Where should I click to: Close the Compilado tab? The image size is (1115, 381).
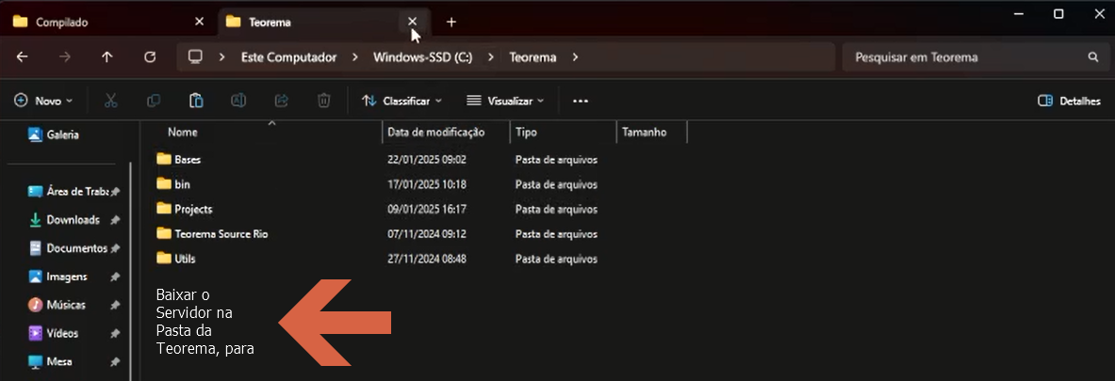click(199, 22)
